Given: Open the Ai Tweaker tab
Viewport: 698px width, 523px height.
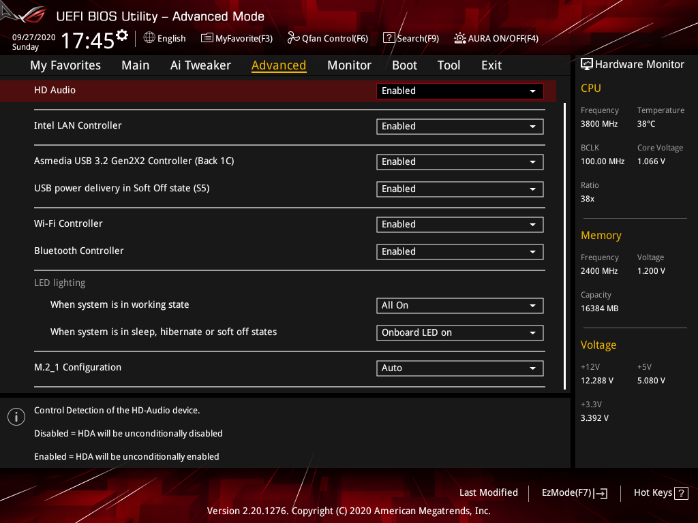Looking at the screenshot, I should click(x=200, y=65).
